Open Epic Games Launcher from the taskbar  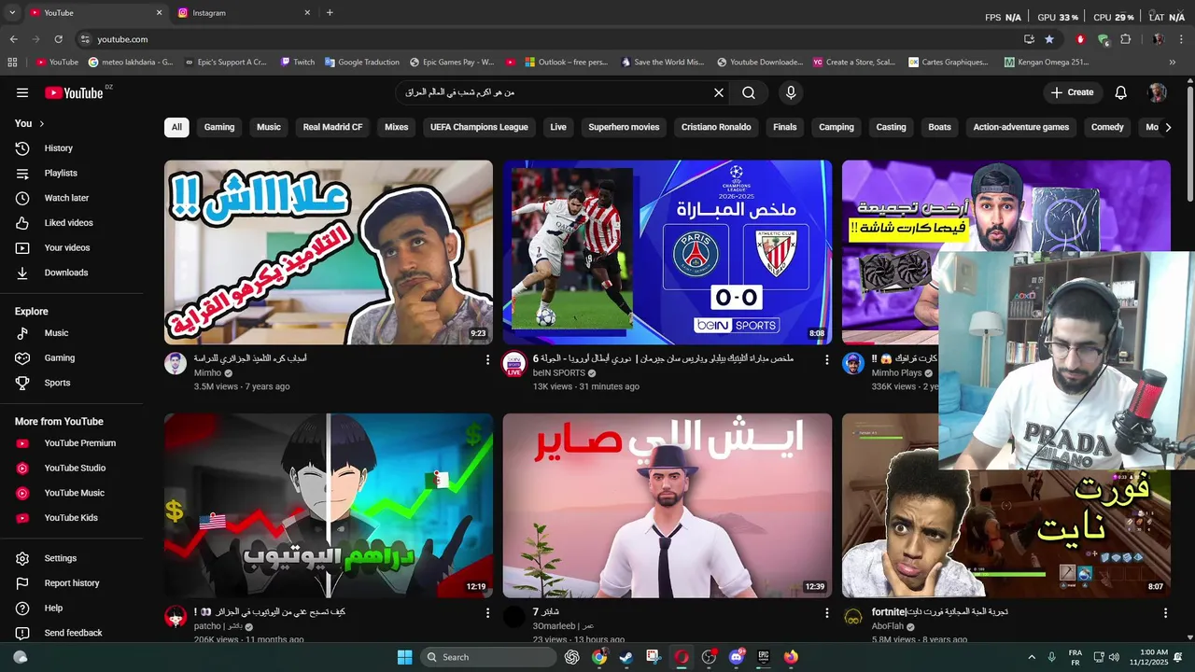click(763, 657)
